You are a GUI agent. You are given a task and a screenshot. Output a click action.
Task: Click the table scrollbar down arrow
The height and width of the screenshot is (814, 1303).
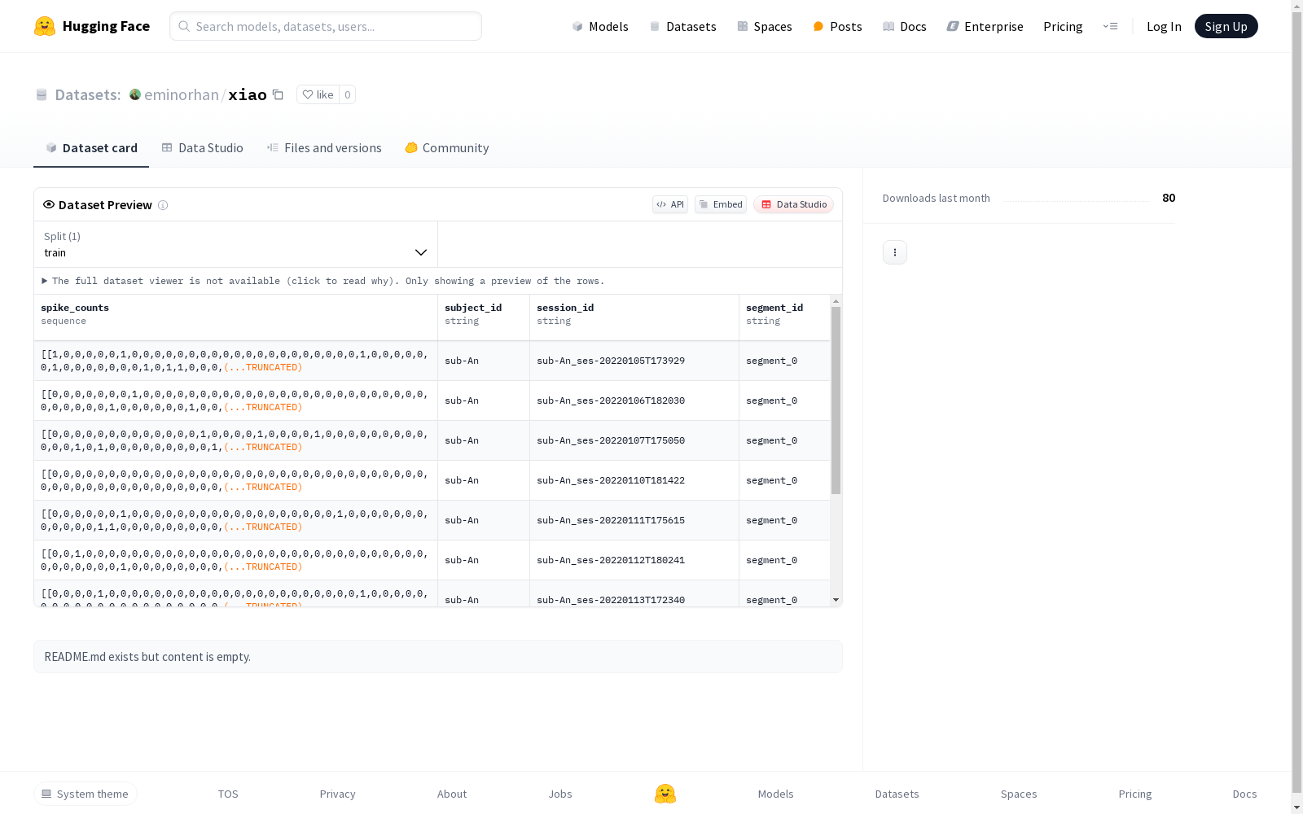pos(836,600)
